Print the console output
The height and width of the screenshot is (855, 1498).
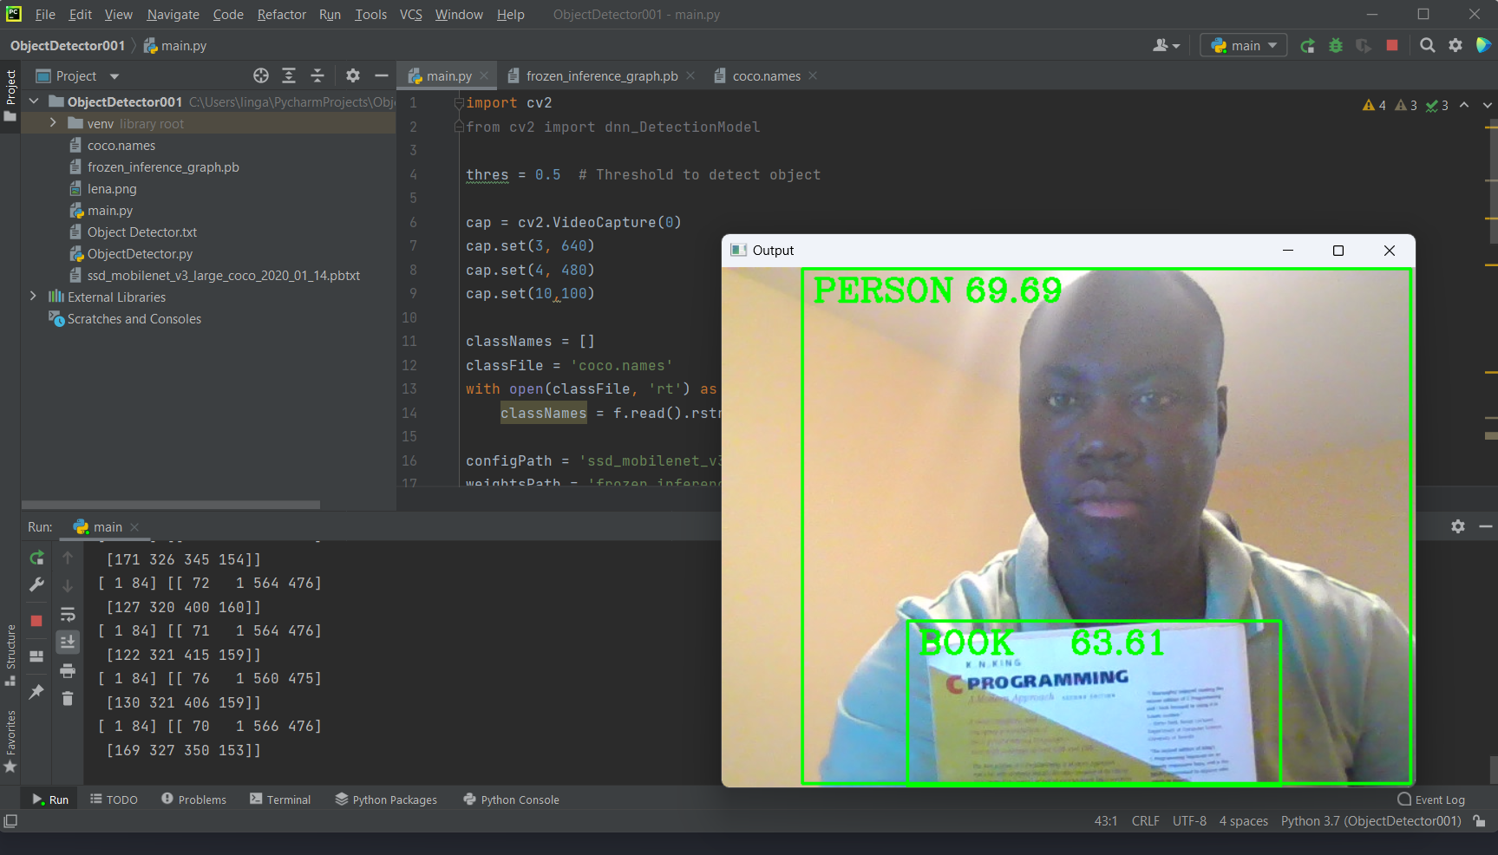click(68, 670)
